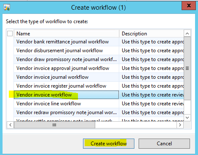Screen dimensions: 198x155
Task: Click the Create workflow button
Action: click(x=109, y=144)
